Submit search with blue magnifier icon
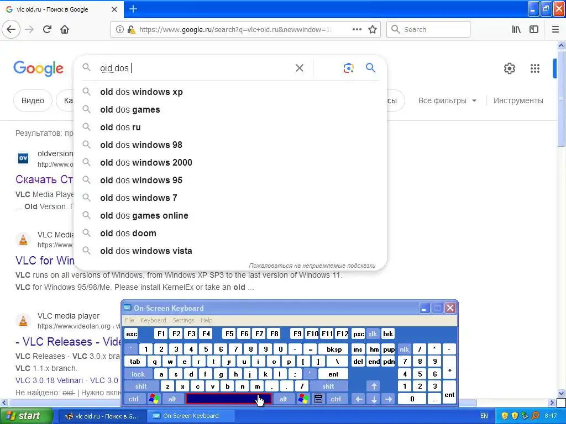The image size is (566, 424). coord(370,67)
